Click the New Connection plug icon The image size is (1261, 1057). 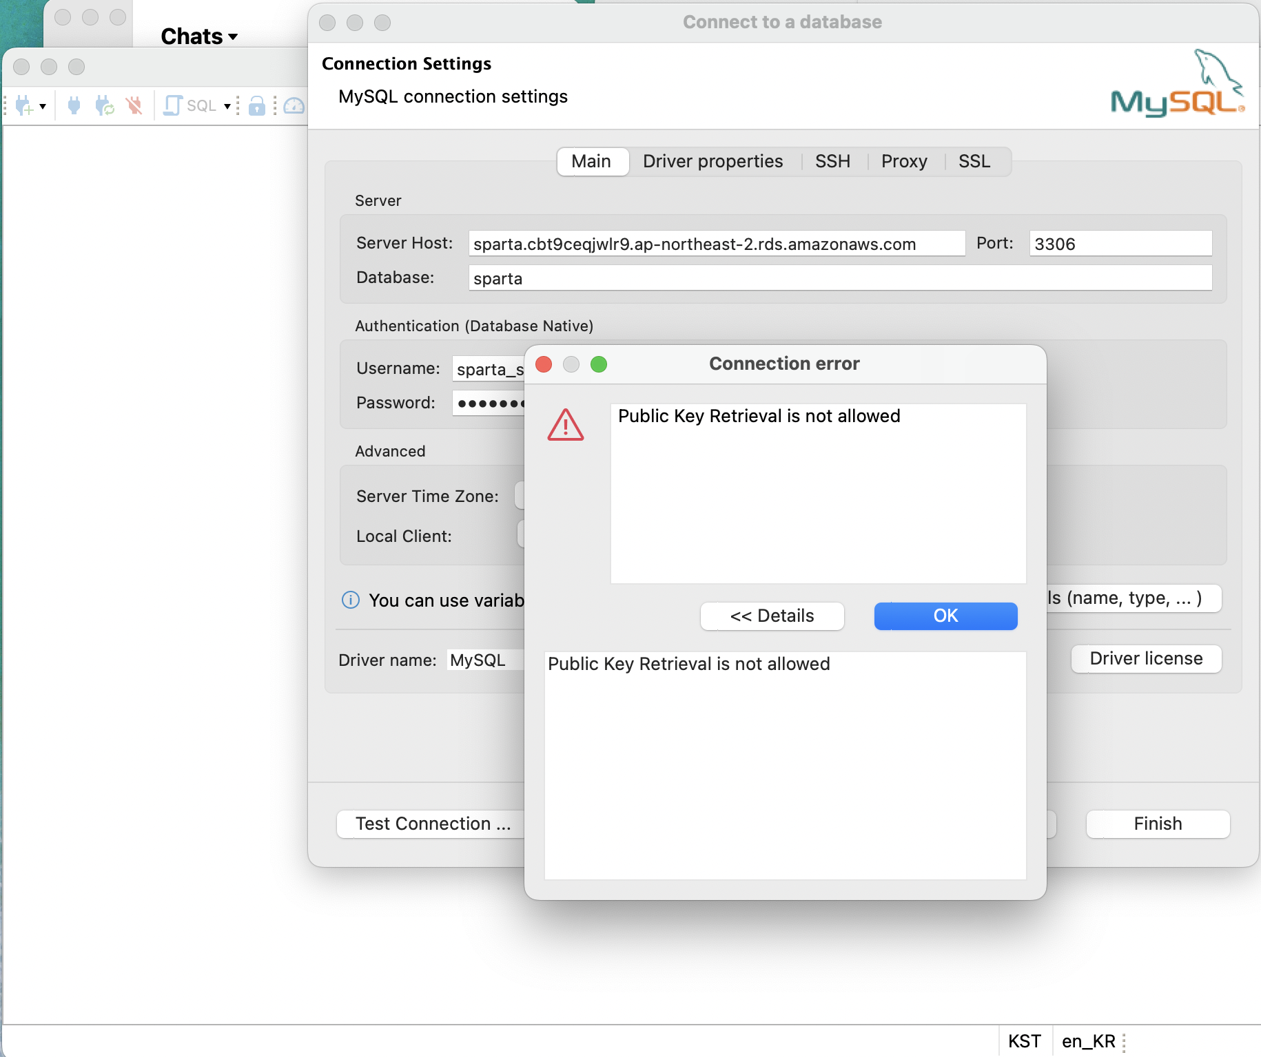(24, 105)
